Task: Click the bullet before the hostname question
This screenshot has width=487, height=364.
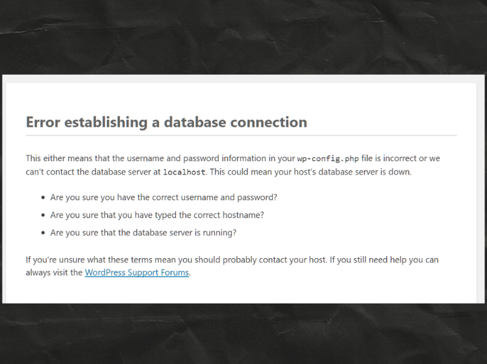Action: click(43, 214)
